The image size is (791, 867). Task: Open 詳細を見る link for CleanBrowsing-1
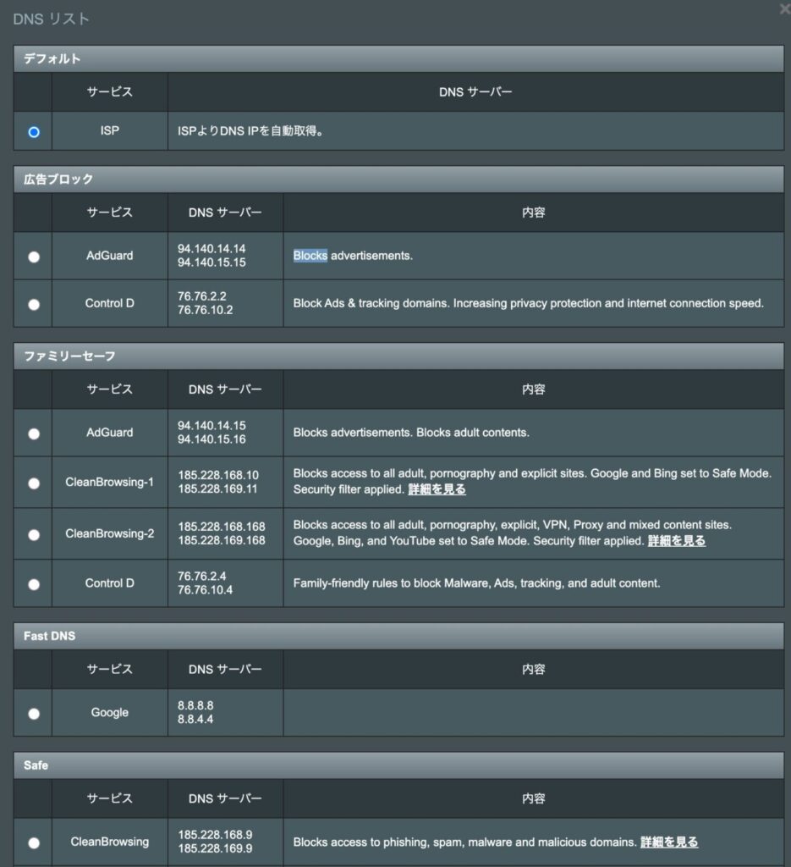click(437, 489)
